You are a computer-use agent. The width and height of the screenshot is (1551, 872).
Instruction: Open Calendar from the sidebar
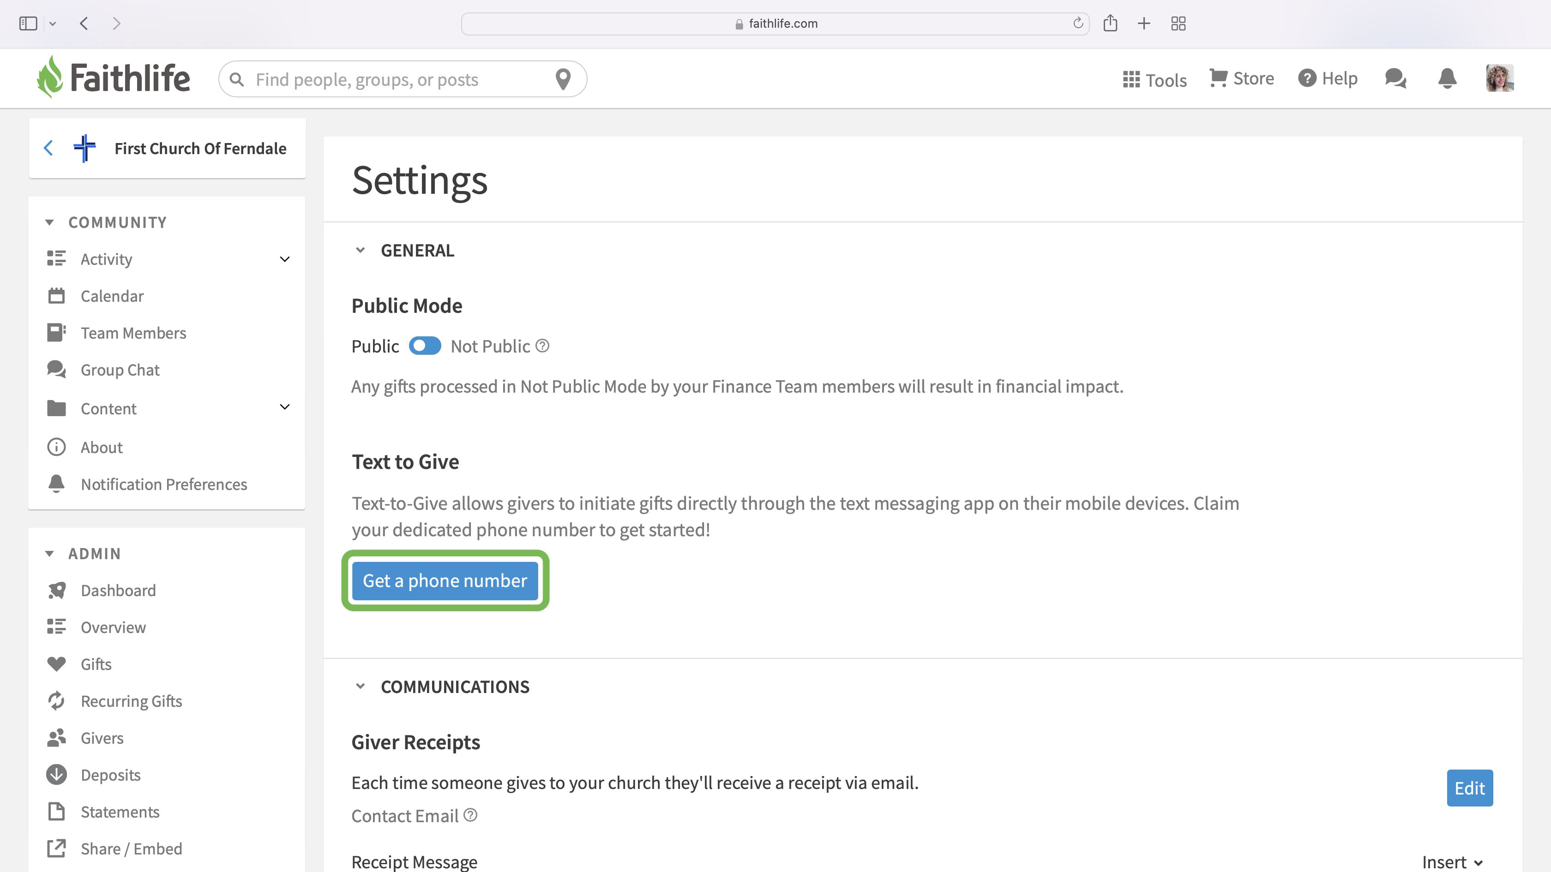113,296
